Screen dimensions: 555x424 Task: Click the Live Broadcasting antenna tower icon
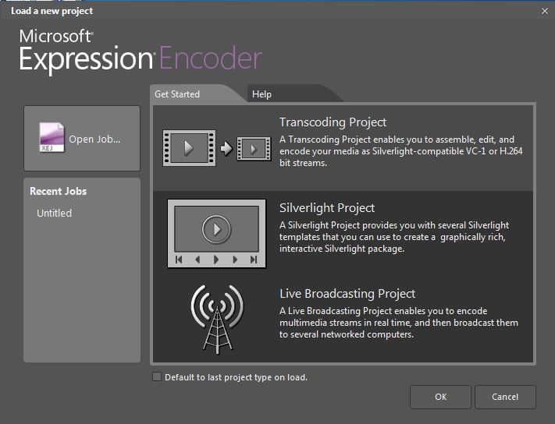click(217, 320)
